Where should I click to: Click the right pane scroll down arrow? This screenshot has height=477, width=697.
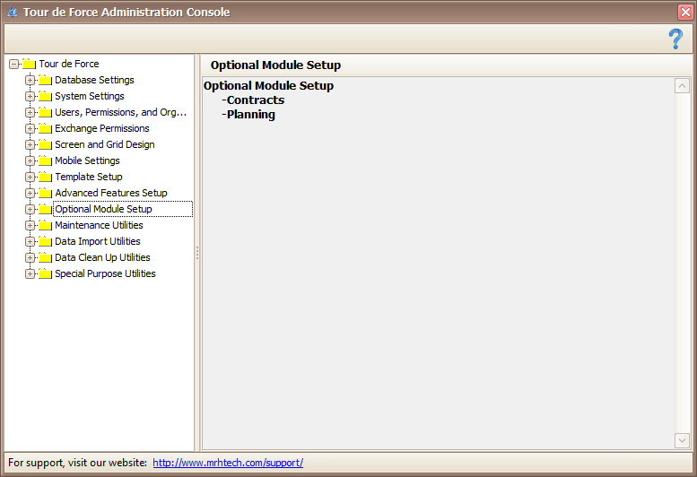(x=682, y=440)
